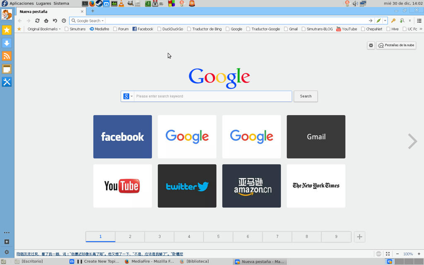
Task: Switch to quick access page 9
Action: point(336,236)
